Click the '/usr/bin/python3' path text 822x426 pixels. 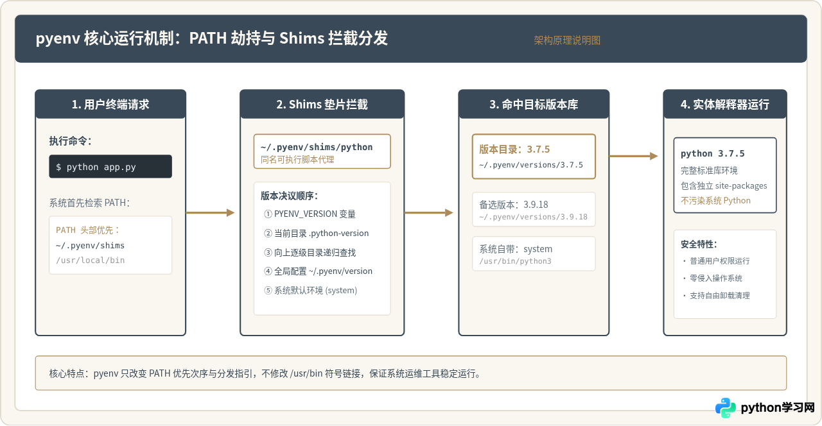[515, 261]
